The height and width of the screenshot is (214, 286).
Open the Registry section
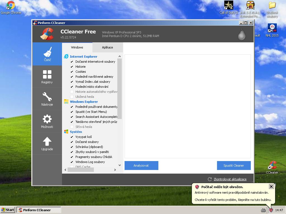47,77
